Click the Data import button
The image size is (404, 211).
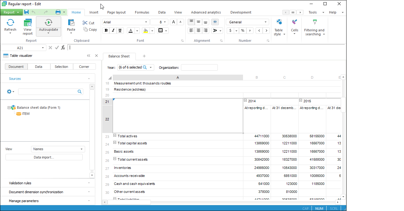(x=44, y=157)
